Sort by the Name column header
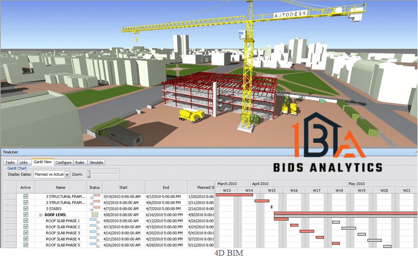 click(61, 188)
